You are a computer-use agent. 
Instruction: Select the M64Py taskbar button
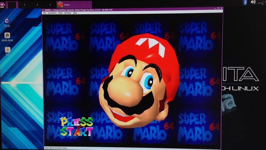74,5
